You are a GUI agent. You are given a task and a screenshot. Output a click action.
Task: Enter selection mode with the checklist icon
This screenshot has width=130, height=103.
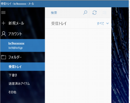(105, 13)
